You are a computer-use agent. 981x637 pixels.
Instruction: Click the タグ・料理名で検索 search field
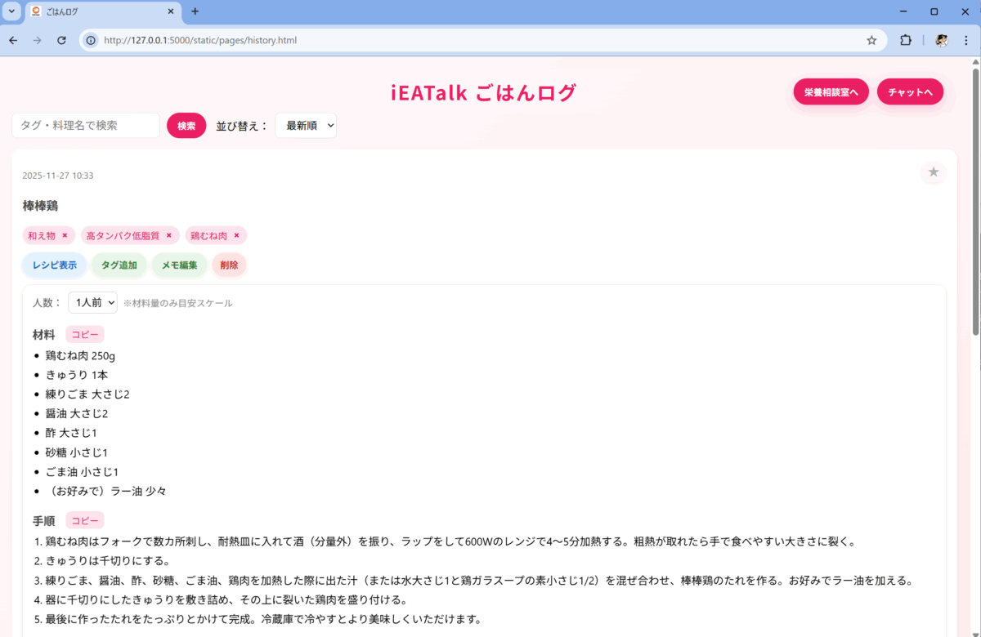(86, 126)
